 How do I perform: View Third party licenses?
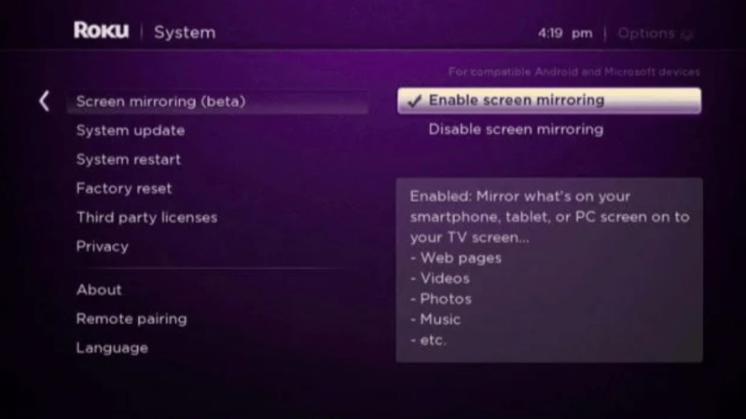click(147, 218)
